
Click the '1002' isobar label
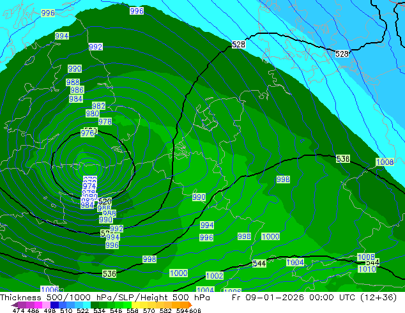pyautogui.click(x=215, y=275)
